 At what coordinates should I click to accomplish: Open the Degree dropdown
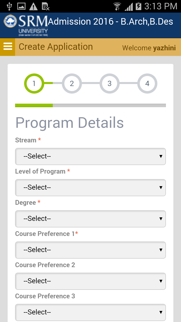pyautogui.click(x=90, y=219)
